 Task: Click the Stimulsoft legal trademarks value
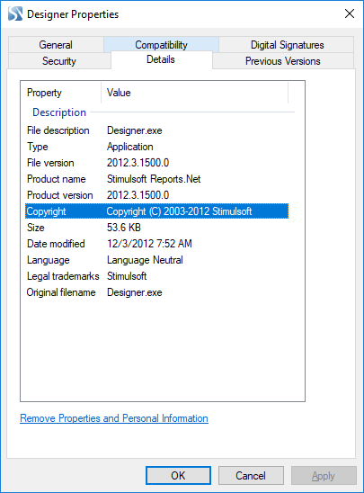coord(127,276)
